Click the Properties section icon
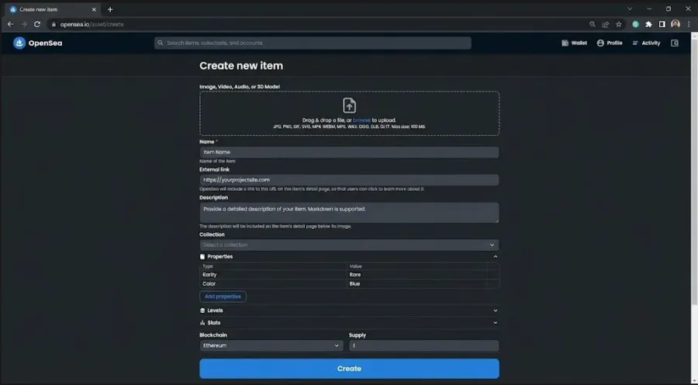Screen dimensions: 698x385 pos(202,257)
